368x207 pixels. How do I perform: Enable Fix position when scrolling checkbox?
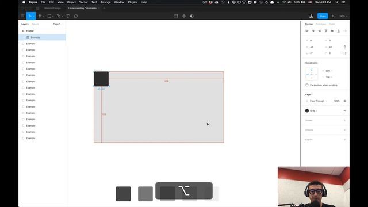tap(307, 85)
